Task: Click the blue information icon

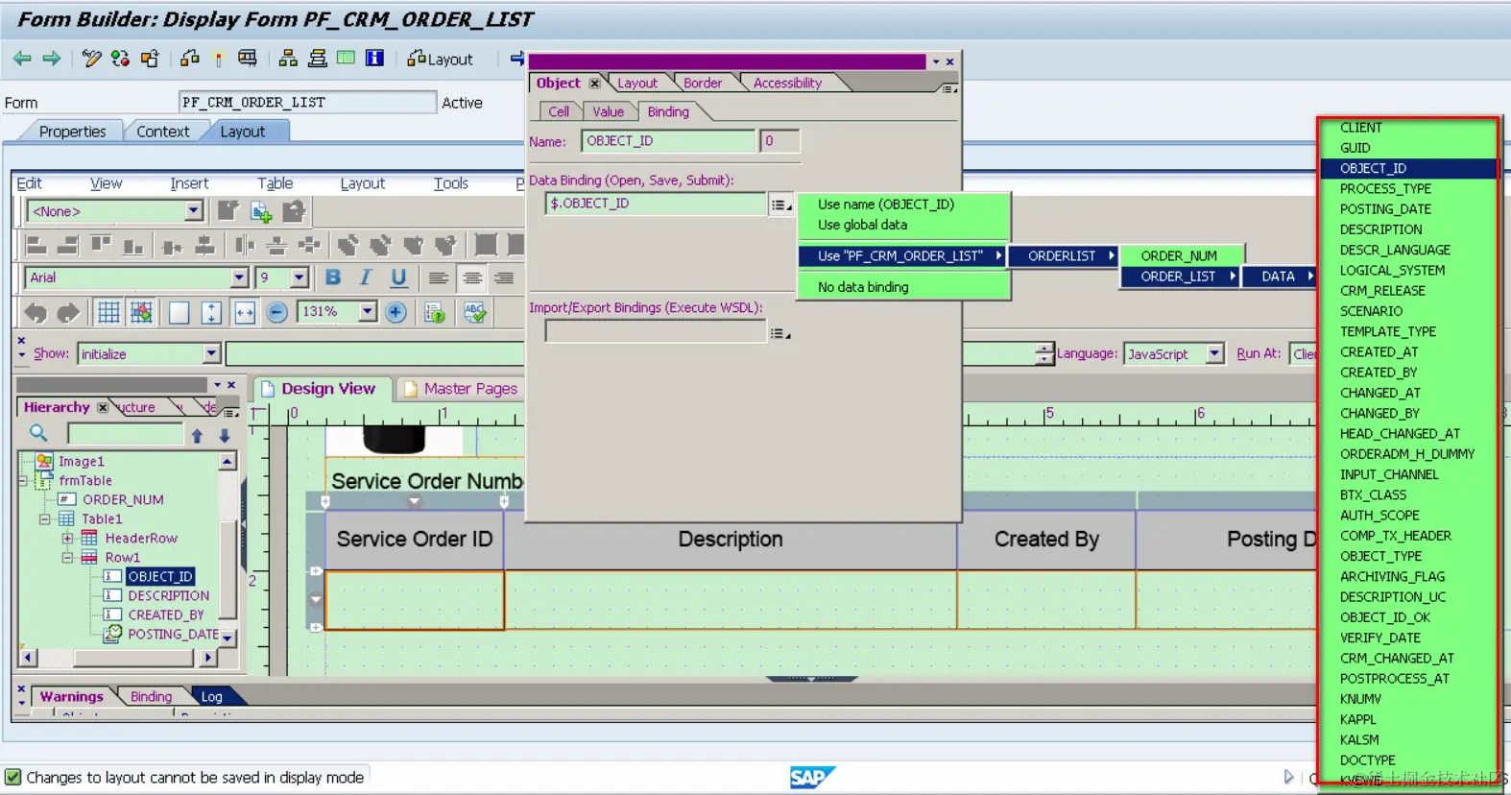Action: click(x=374, y=59)
